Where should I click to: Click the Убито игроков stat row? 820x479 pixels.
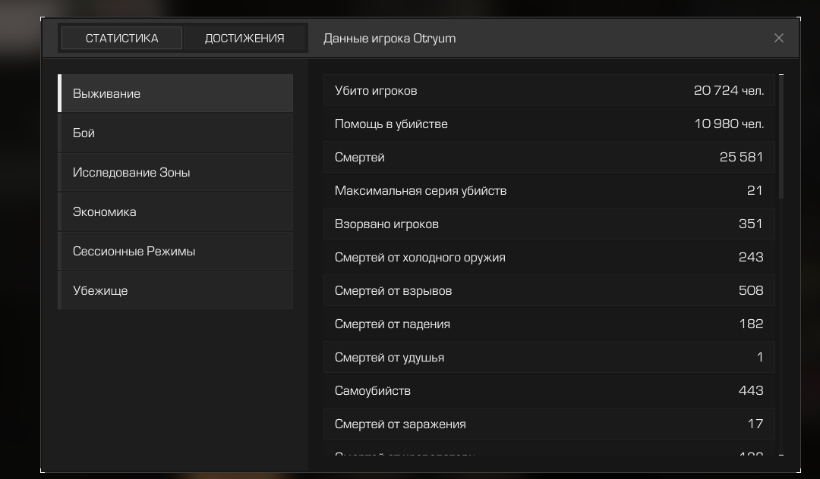point(549,90)
